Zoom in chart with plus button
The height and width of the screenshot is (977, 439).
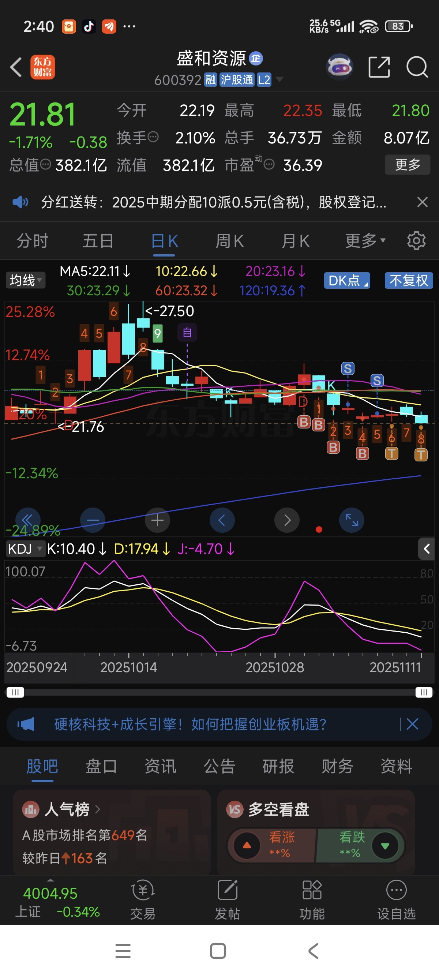pos(157,520)
